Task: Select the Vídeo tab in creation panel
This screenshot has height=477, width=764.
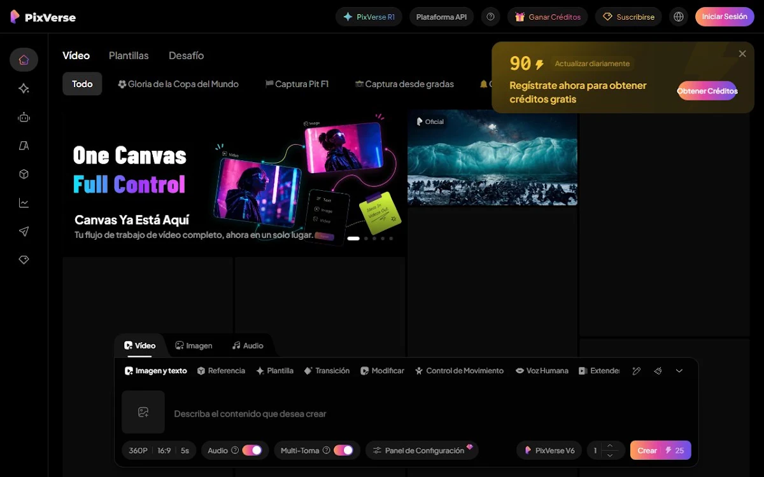Action: tap(140, 345)
